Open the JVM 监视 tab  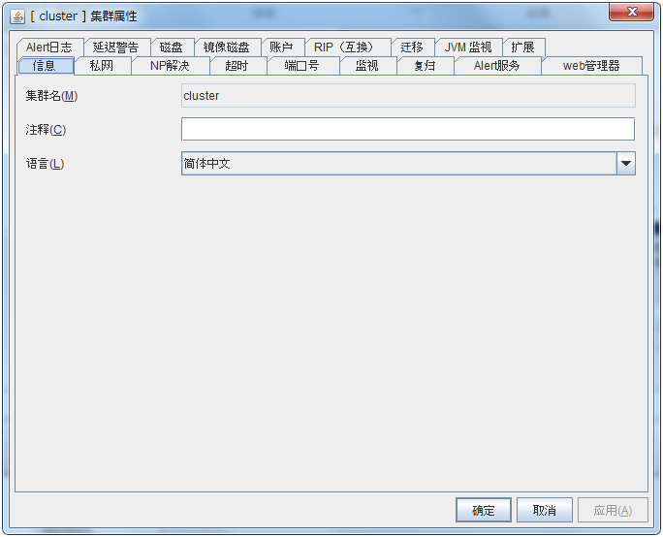coord(467,47)
